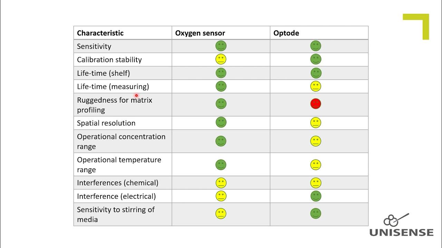Image resolution: width=442 pixels, height=248 pixels.
Task: Click the green smiley for Optode Calibration stability
Action: pyautogui.click(x=316, y=59)
